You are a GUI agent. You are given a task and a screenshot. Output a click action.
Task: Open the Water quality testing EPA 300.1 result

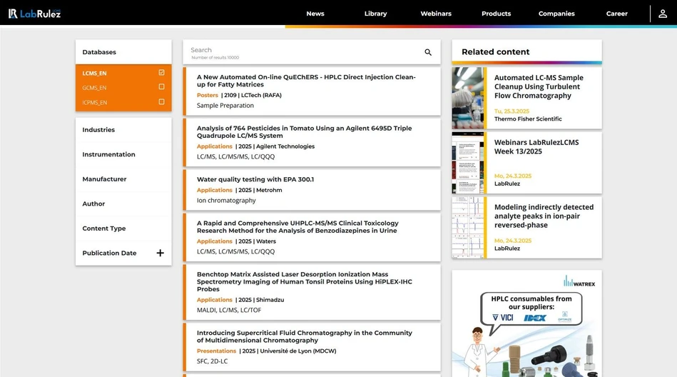pos(255,179)
